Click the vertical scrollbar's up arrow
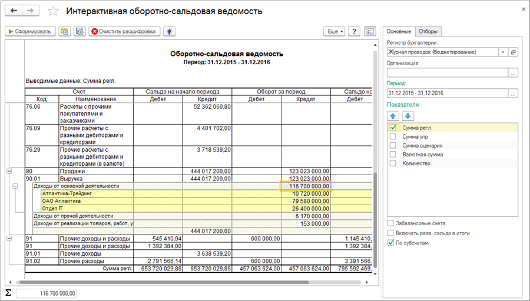This screenshot has width=530, height=301. tap(375, 45)
